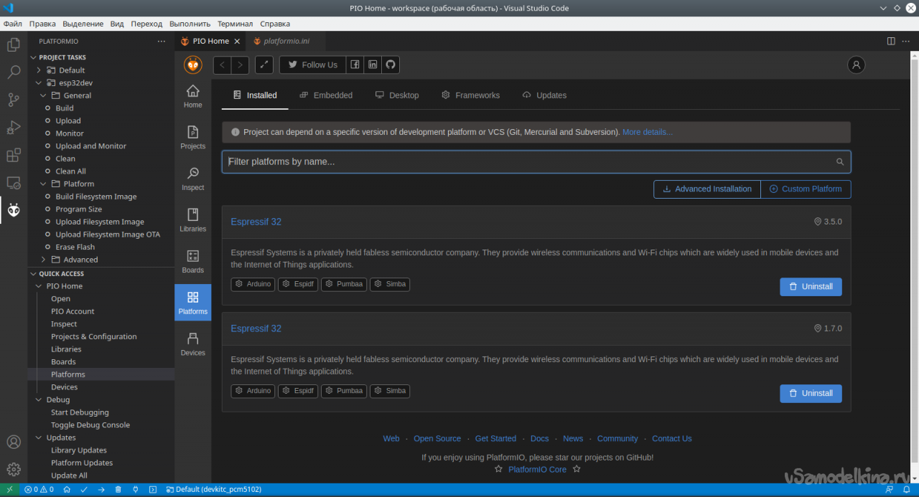
Task: Close the PIO Home editor tab
Action: (x=237, y=42)
